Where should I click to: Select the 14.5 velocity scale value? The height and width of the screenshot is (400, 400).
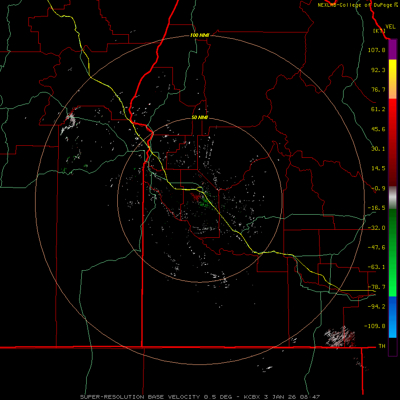click(378, 168)
